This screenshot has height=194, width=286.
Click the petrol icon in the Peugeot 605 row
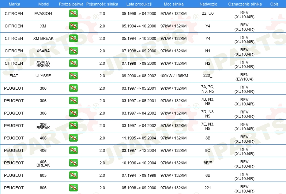tap(73, 175)
